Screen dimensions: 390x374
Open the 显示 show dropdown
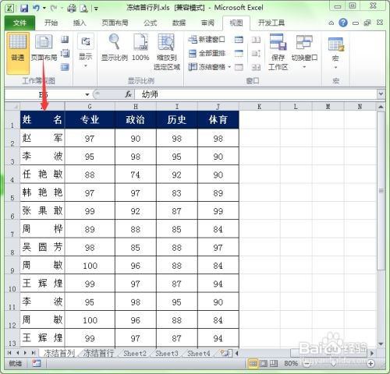click(x=86, y=51)
